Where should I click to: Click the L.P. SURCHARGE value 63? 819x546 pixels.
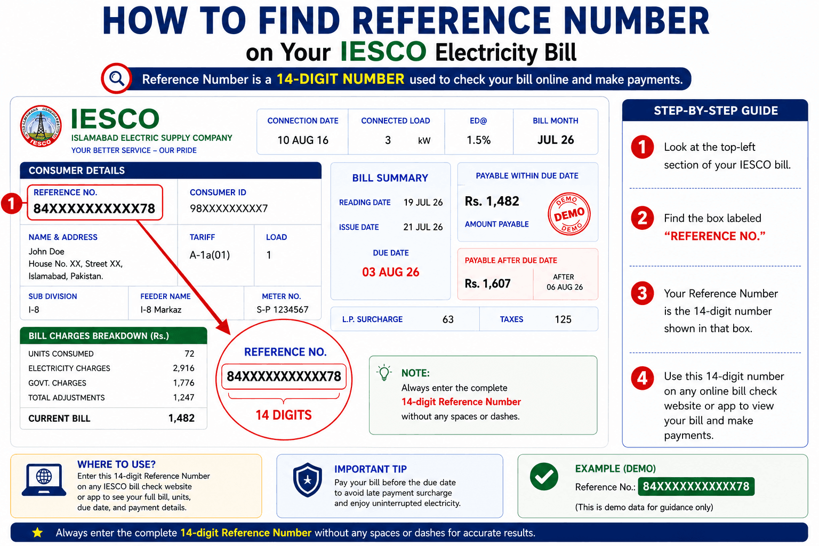448,319
